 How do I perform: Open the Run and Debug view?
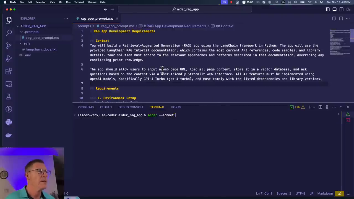(x=9, y=59)
